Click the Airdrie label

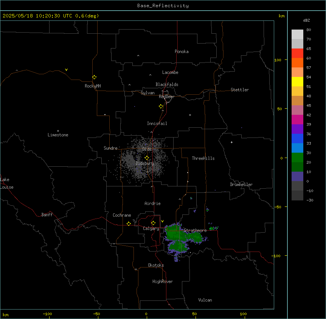tap(153, 203)
